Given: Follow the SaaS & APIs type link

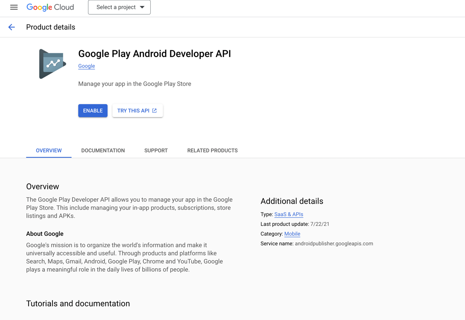Looking at the screenshot, I should click(x=289, y=214).
